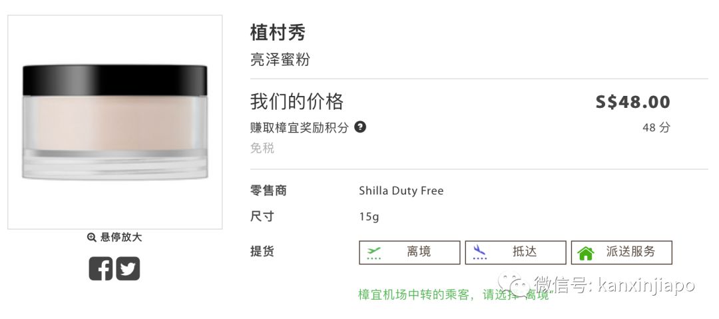Image resolution: width=719 pixels, height=319 pixels.
Task: Click the blue landing plane icon
Action: pos(479,252)
